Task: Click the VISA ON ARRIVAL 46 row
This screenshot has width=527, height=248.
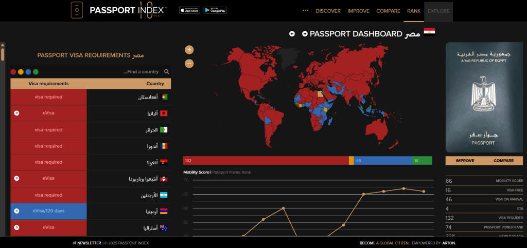Action: click(x=484, y=199)
